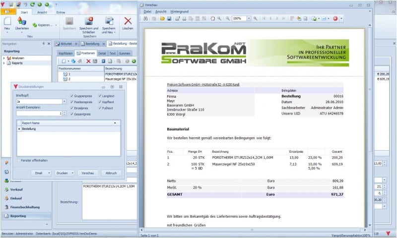Select the hand pan tool in preview toolbar
The image size is (397, 238).
pyautogui.click(x=213, y=18)
